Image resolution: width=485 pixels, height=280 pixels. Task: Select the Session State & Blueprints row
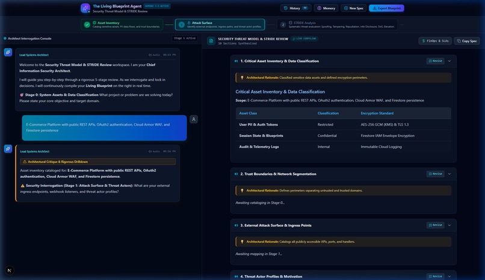click(x=344, y=136)
